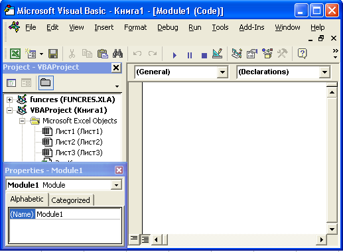This screenshot has width=343, height=252.
Task: Click Insert UserForm toolbar icon
Action: [31, 54]
